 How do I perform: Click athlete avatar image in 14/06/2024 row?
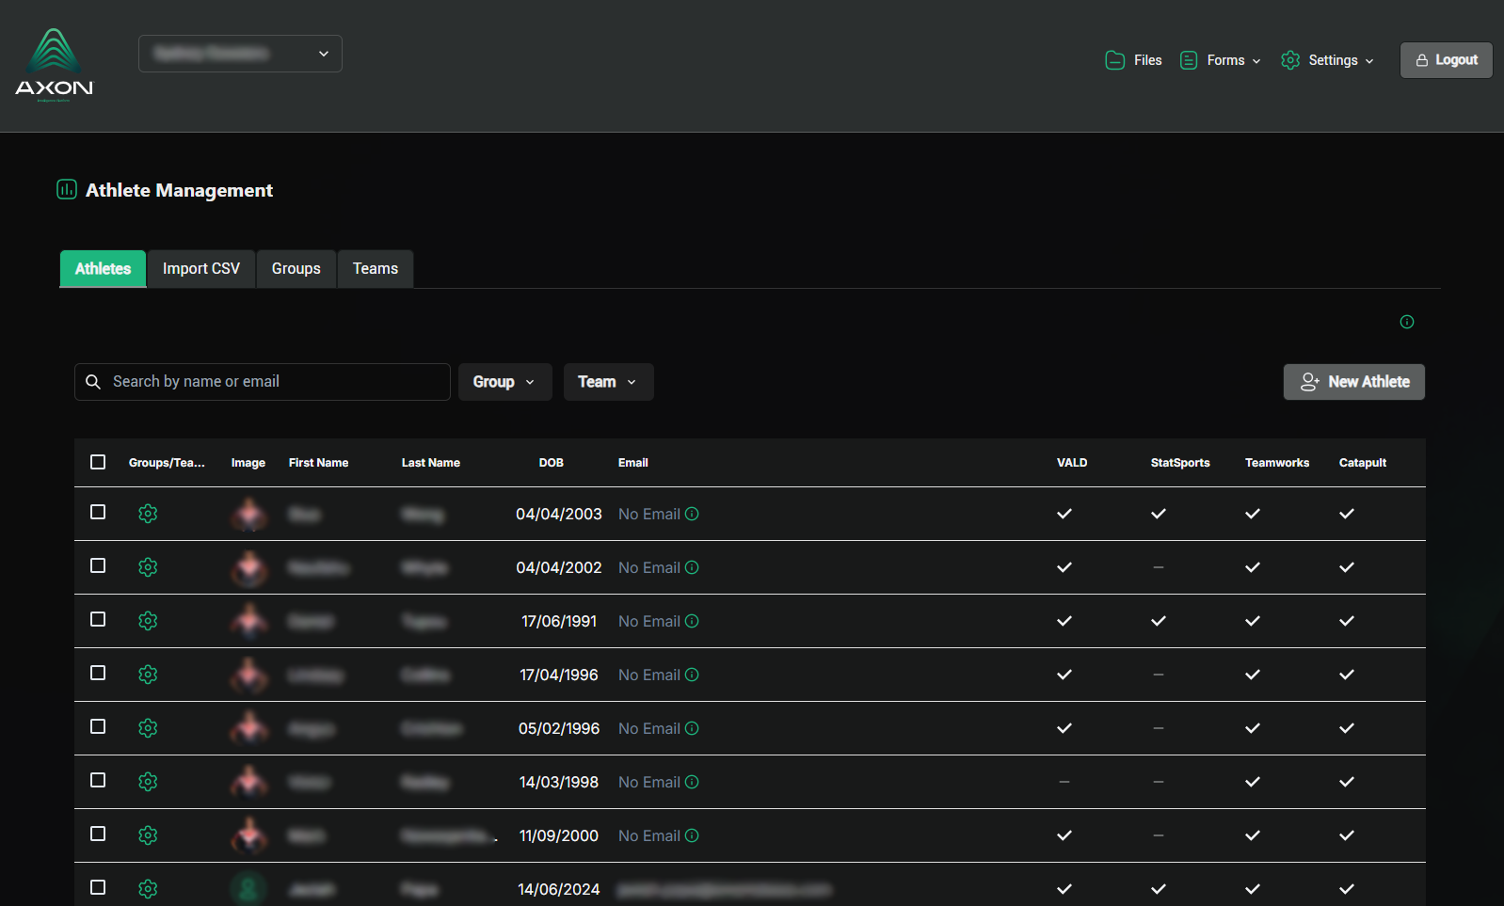pos(249,889)
